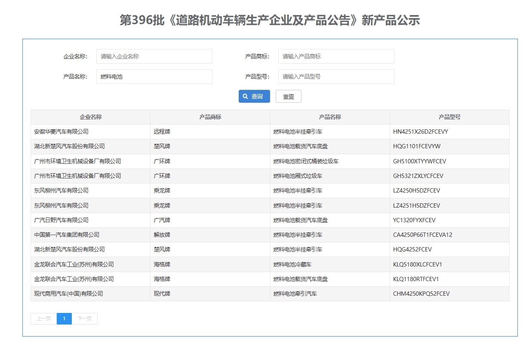Click the 上一页 pagination button

tap(43, 318)
